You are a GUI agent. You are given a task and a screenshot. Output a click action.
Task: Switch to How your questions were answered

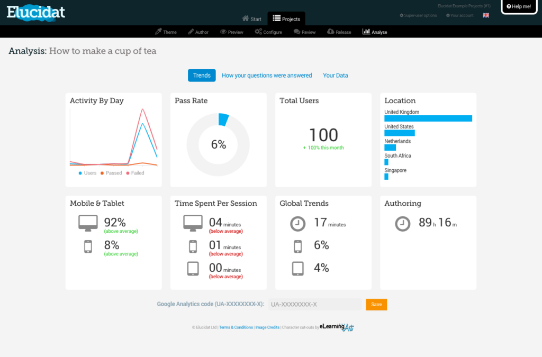click(x=267, y=76)
